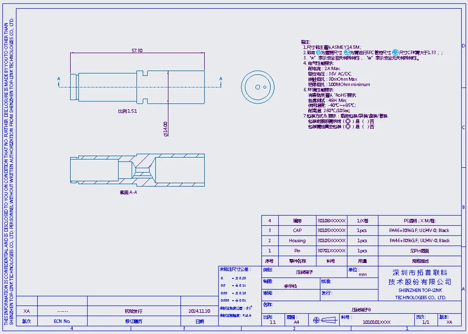Click the section A-A cross-section drawing

pos(137,171)
